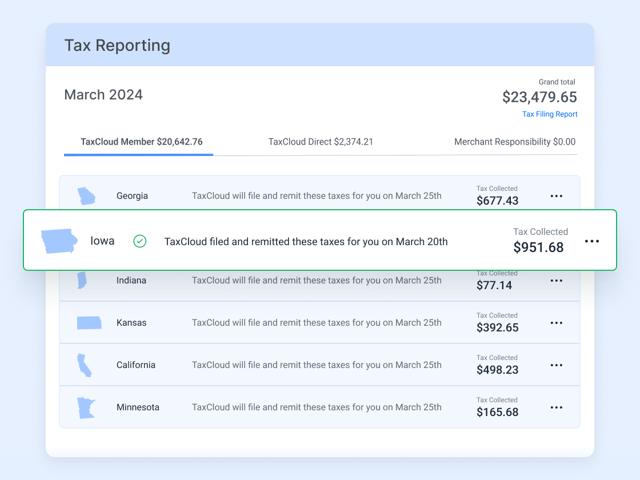Click the Indiana state shape icon
640x480 pixels.
pos(82,281)
